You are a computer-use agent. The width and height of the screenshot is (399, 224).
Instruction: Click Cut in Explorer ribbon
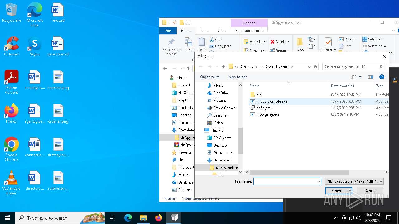pyautogui.click(x=215, y=39)
